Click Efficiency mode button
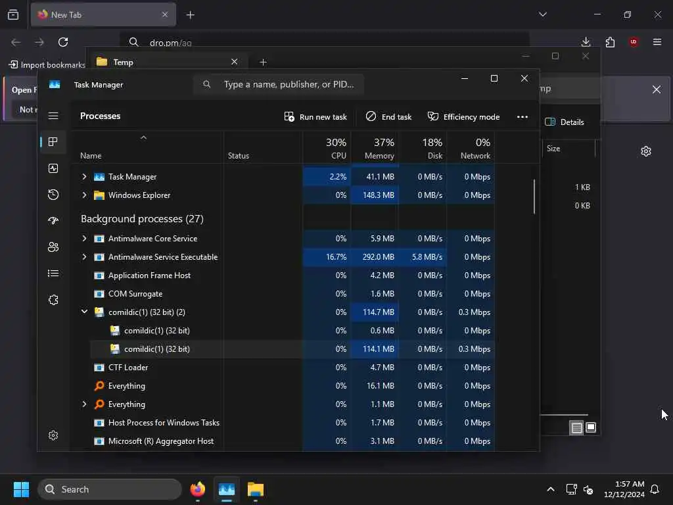The image size is (673, 505). [463, 117]
